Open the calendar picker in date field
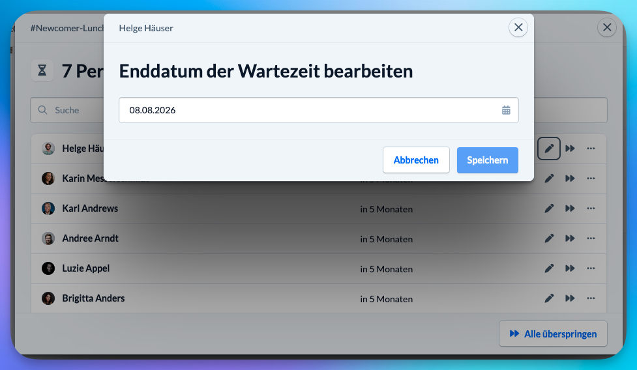This screenshot has width=637, height=370. pos(506,110)
